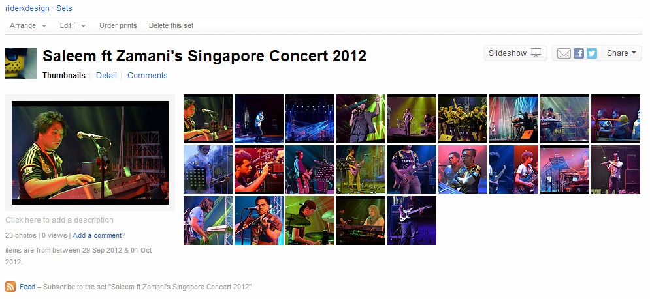Go to the Sets breadcrumb link
This screenshot has height=299, width=650.
coord(64,8)
